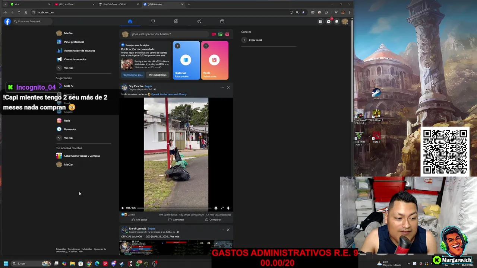The image size is (477, 268).
Task: Open MarGar profile in left sidebar top
Action: (83, 33)
